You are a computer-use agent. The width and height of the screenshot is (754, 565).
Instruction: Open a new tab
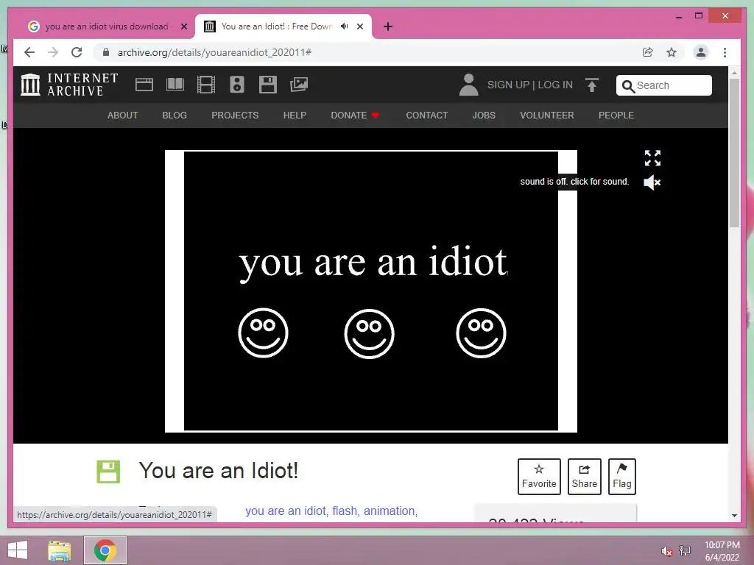coord(388,26)
